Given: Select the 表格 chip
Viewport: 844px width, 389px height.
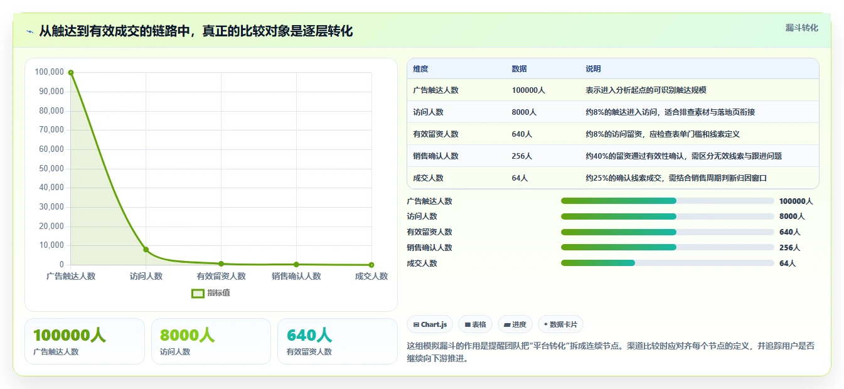Looking at the screenshot, I should click(476, 324).
